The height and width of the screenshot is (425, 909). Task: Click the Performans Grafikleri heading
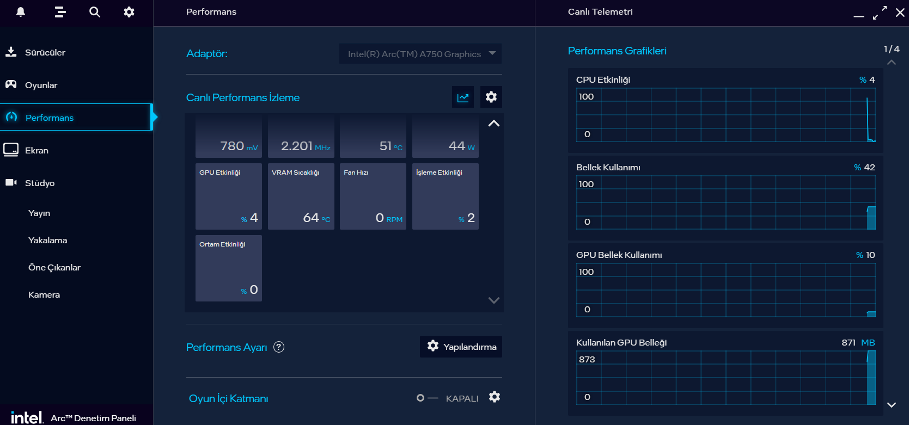tap(617, 51)
